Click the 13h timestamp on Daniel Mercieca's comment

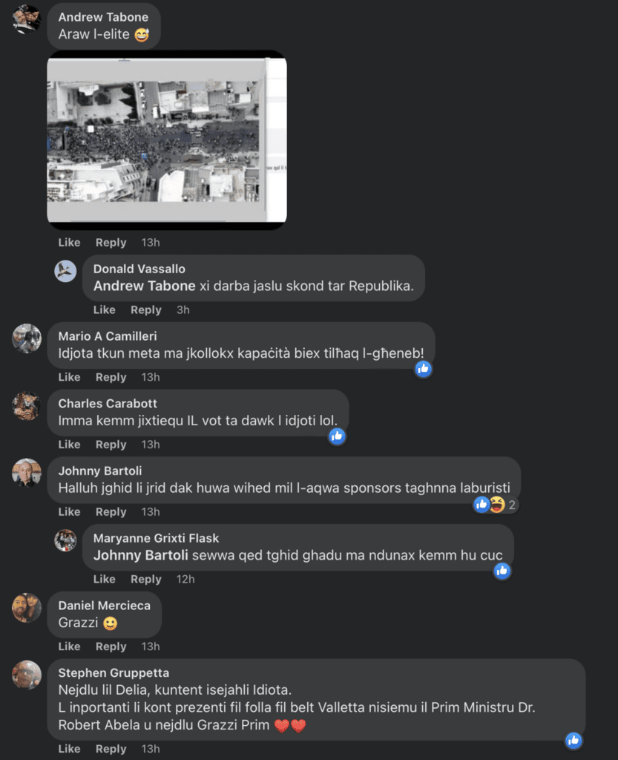tap(151, 646)
